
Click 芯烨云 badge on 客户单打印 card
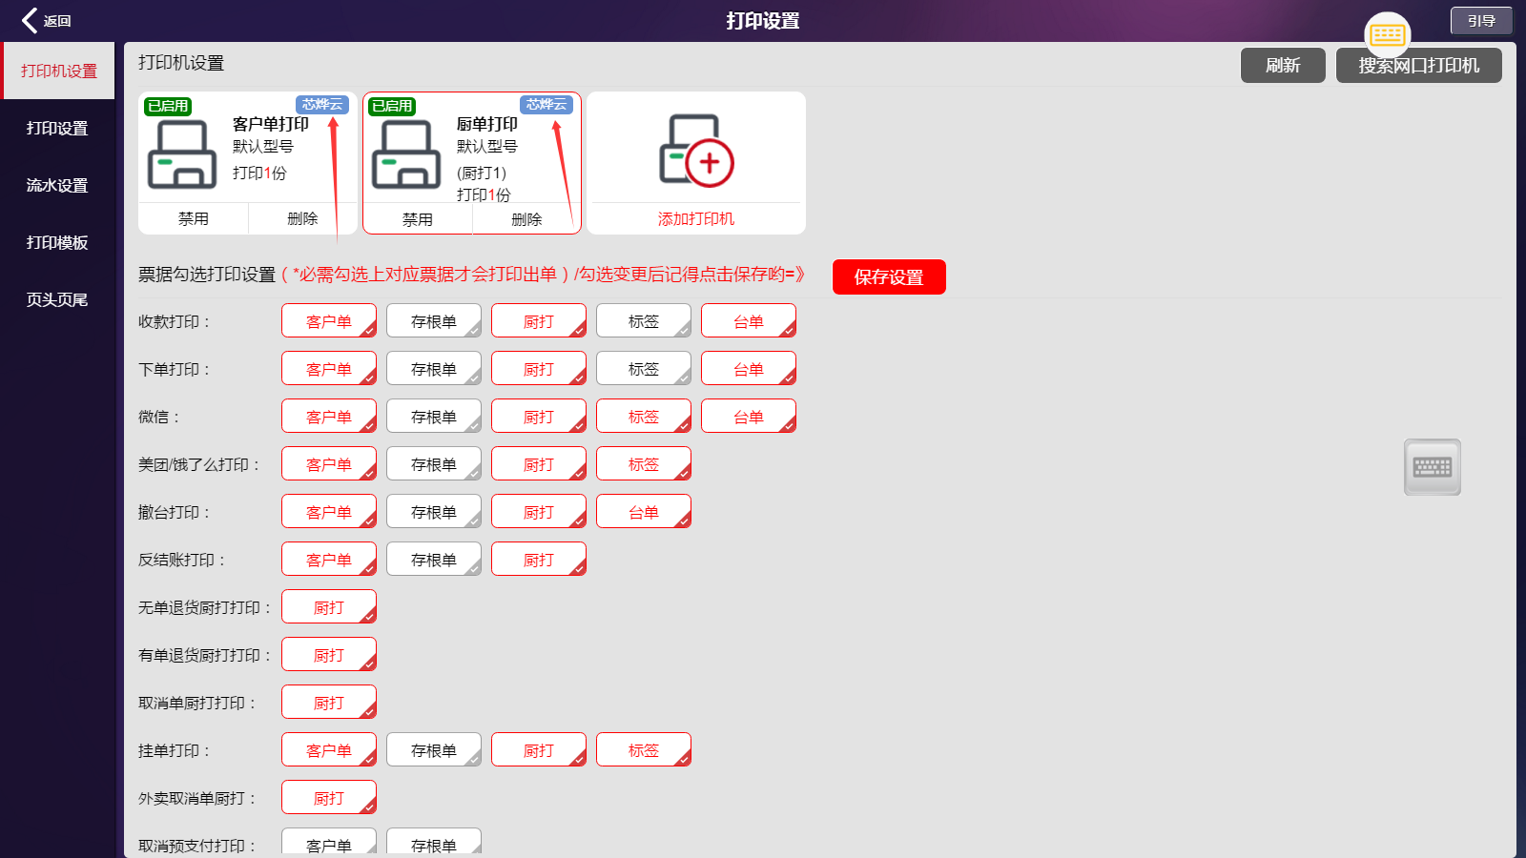click(322, 105)
